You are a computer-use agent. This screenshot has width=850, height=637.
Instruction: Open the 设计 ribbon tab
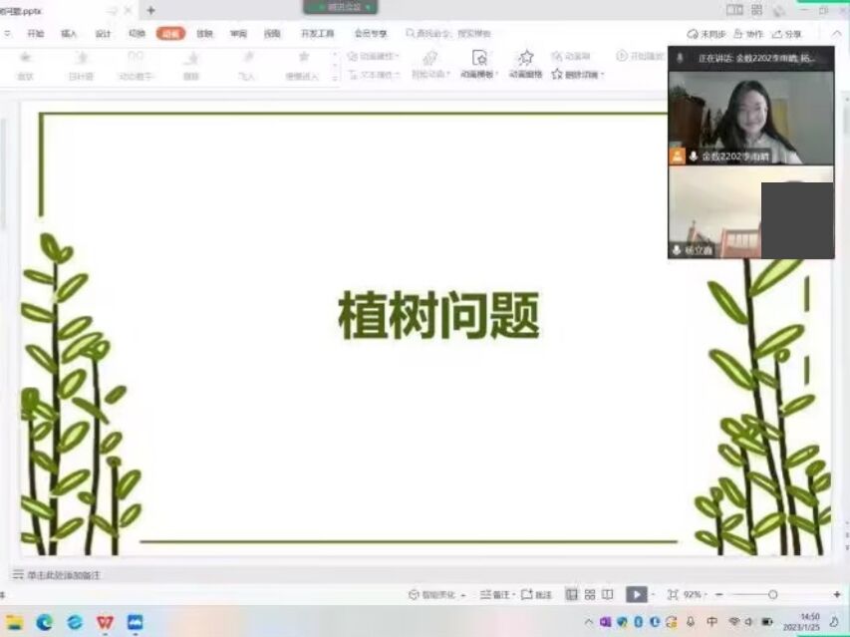[x=103, y=34]
